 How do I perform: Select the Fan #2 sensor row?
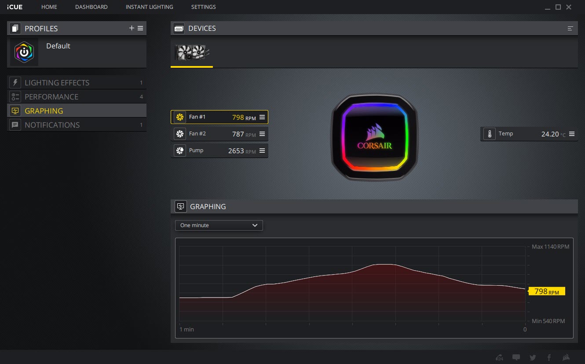pyautogui.click(x=219, y=134)
